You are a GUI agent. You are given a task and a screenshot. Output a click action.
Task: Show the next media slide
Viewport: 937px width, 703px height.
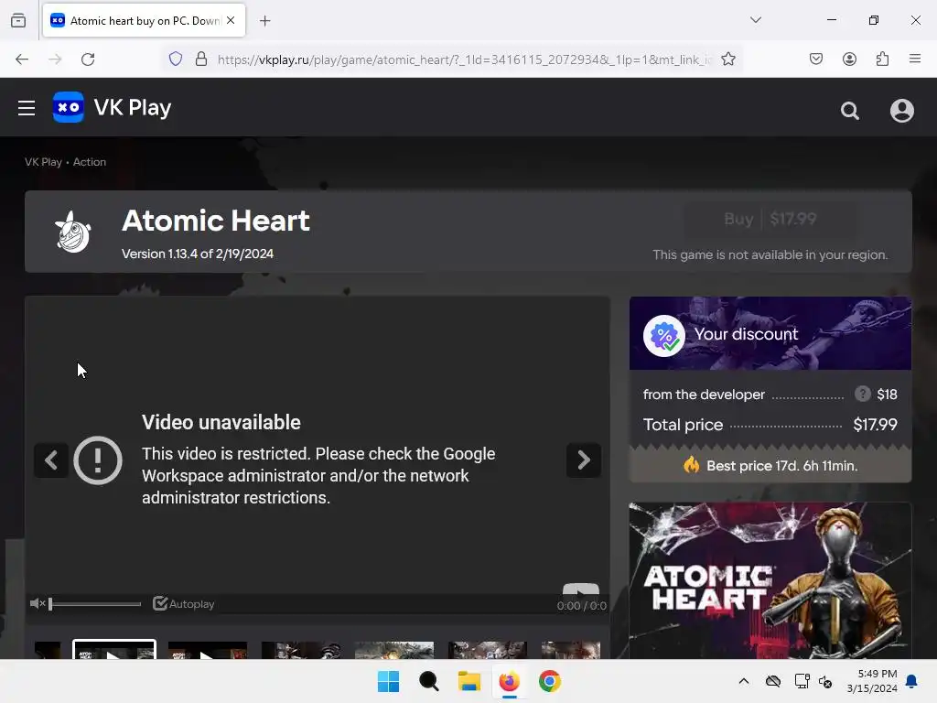(584, 460)
